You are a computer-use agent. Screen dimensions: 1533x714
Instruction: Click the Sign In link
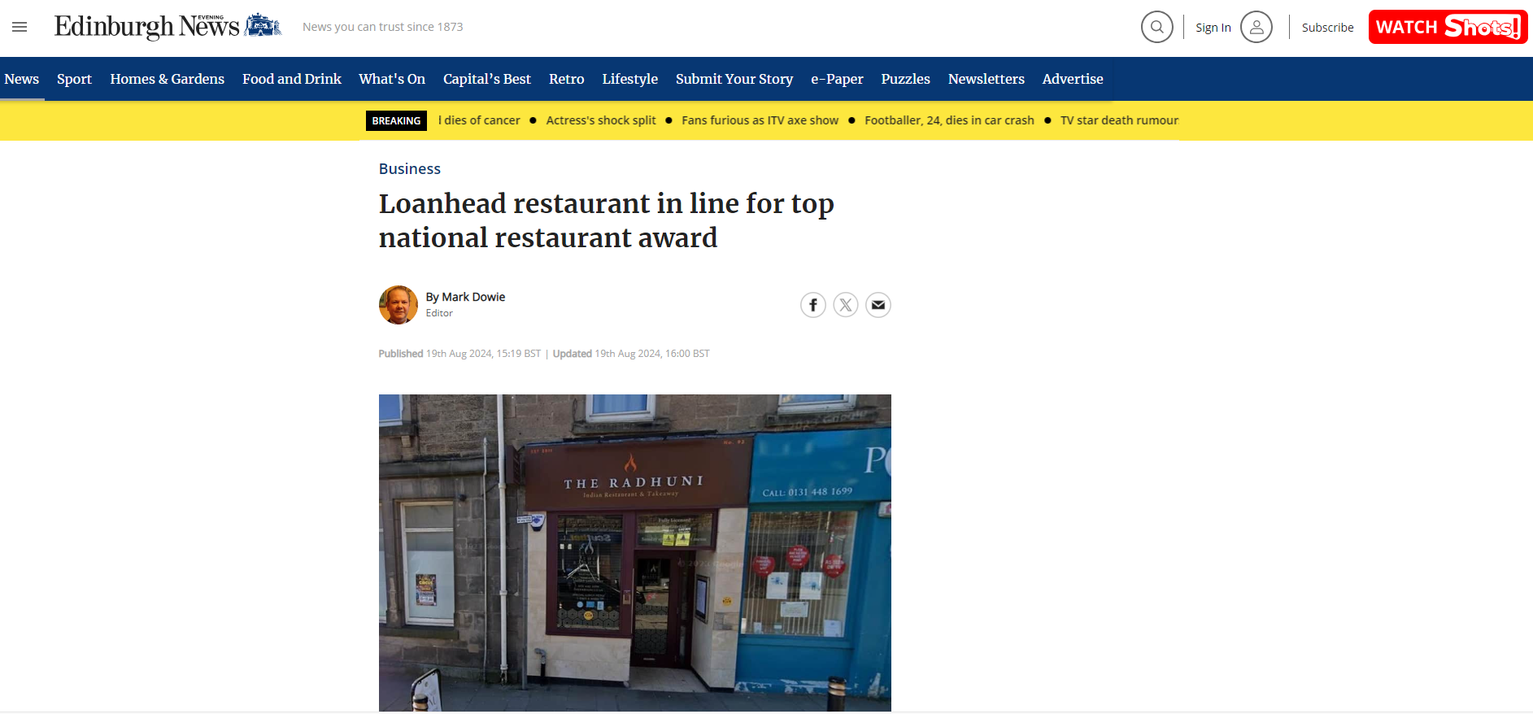click(1213, 28)
